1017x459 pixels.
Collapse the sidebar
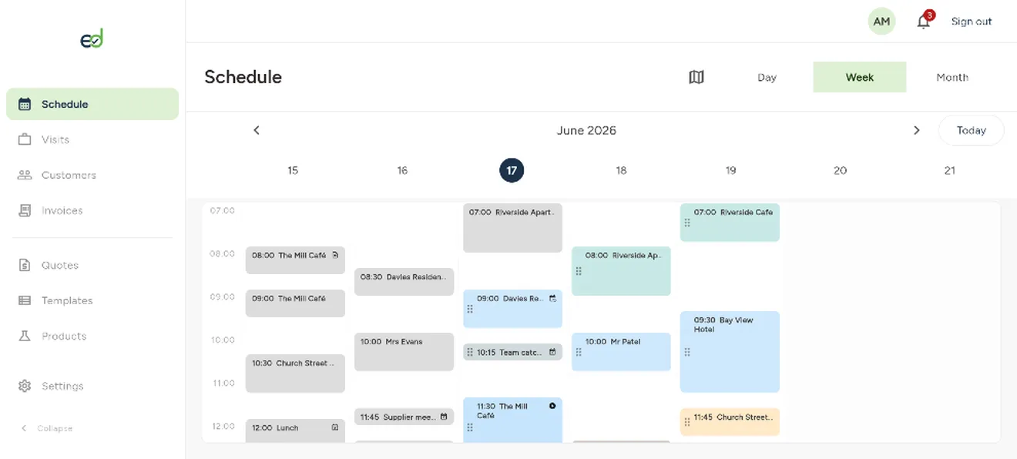point(48,428)
